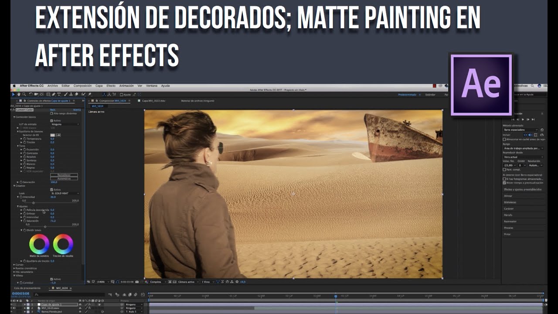This screenshot has width=558, height=314.
Task: Click the Restablecer button under Tono
Action: [64, 175]
